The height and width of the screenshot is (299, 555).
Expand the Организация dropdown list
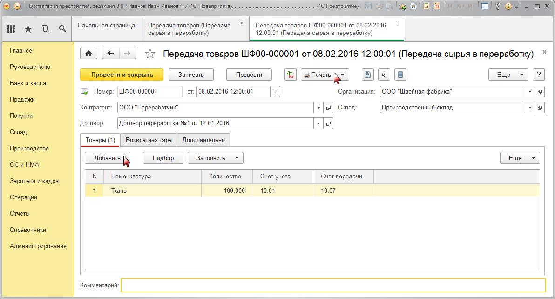[530, 92]
